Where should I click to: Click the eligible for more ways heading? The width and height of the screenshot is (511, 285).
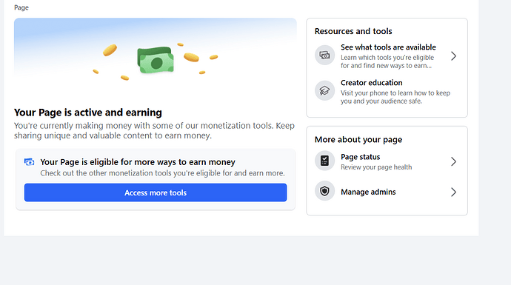coord(138,162)
